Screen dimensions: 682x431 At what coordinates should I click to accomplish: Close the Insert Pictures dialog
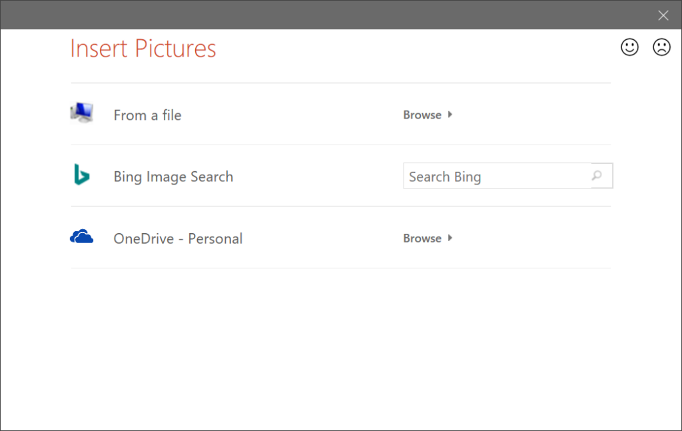point(663,15)
